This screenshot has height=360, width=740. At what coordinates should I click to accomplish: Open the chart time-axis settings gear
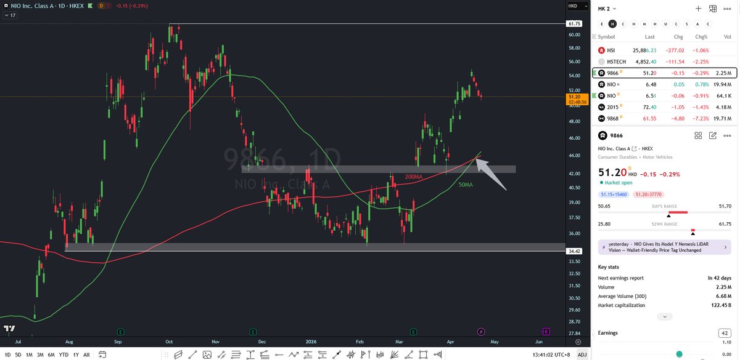(x=578, y=341)
